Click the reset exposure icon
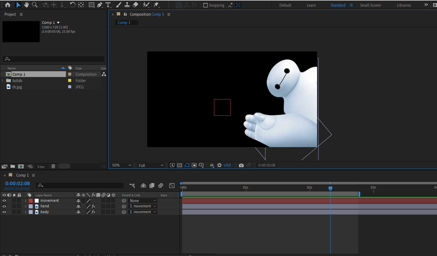 click(219, 165)
